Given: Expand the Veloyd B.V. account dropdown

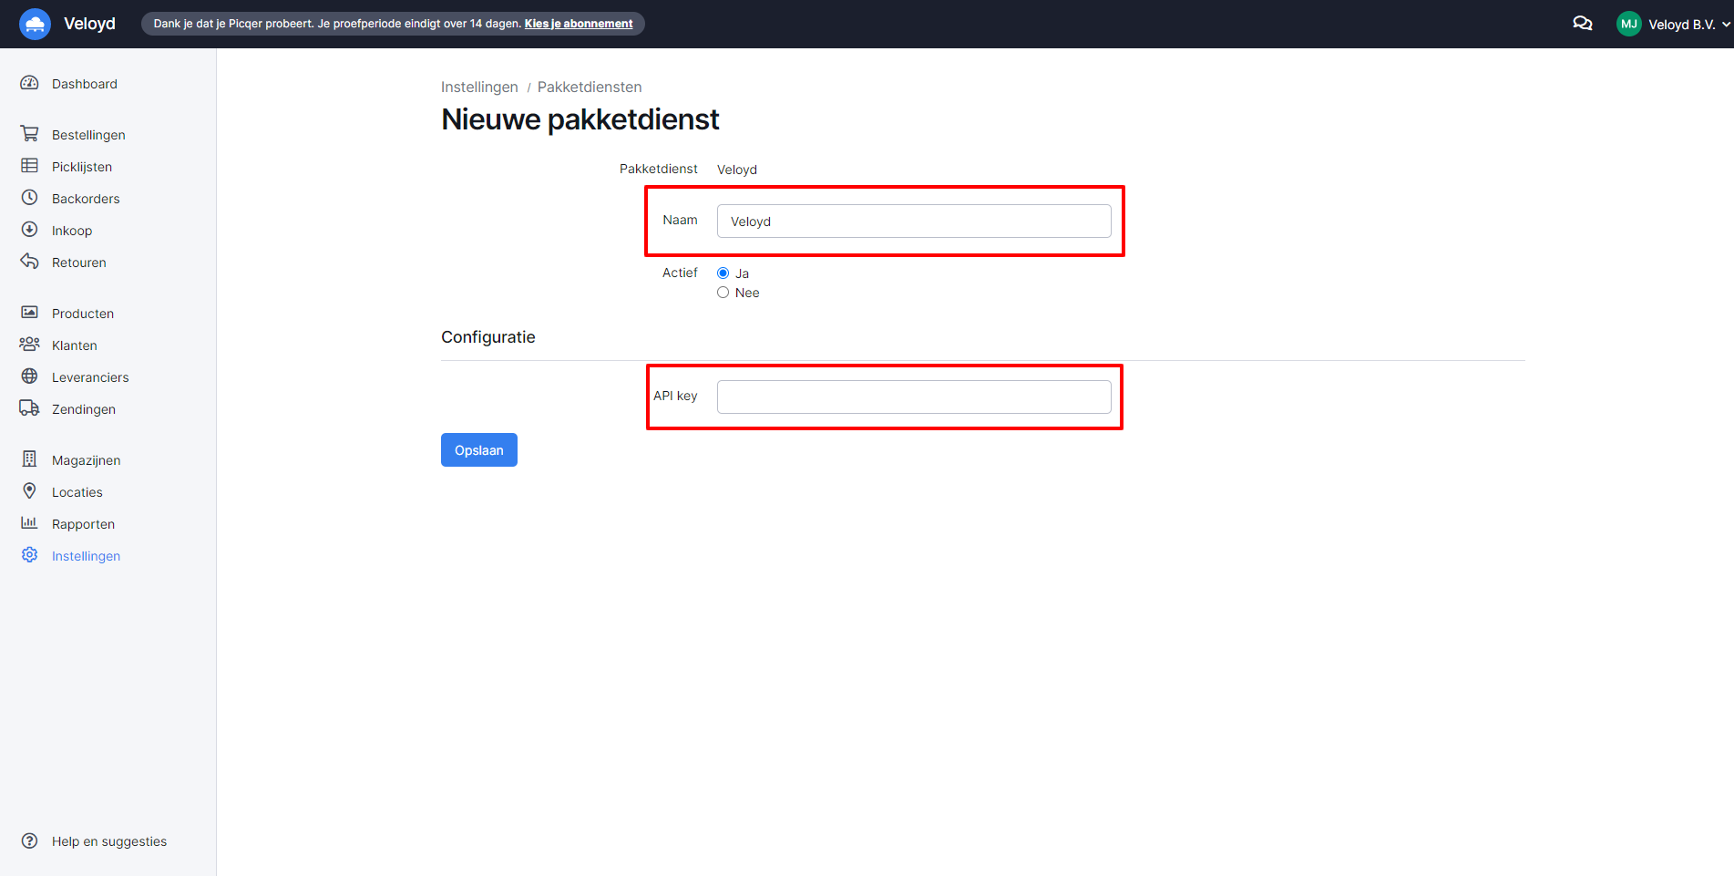Looking at the screenshot, I should [1688, 25].
